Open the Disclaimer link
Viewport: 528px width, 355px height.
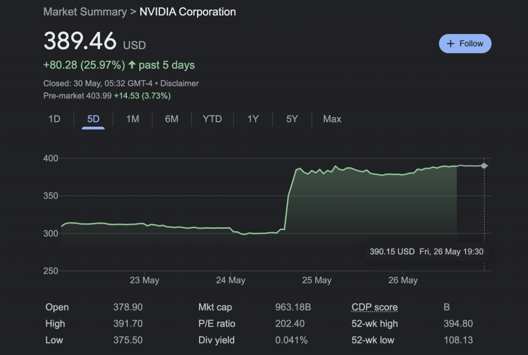tap(179, 83)
